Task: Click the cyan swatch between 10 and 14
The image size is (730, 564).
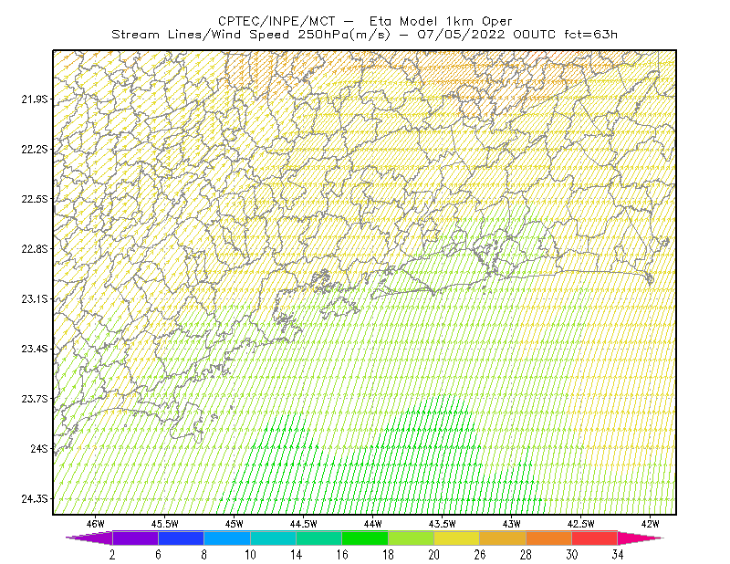Action: (273, 538)
